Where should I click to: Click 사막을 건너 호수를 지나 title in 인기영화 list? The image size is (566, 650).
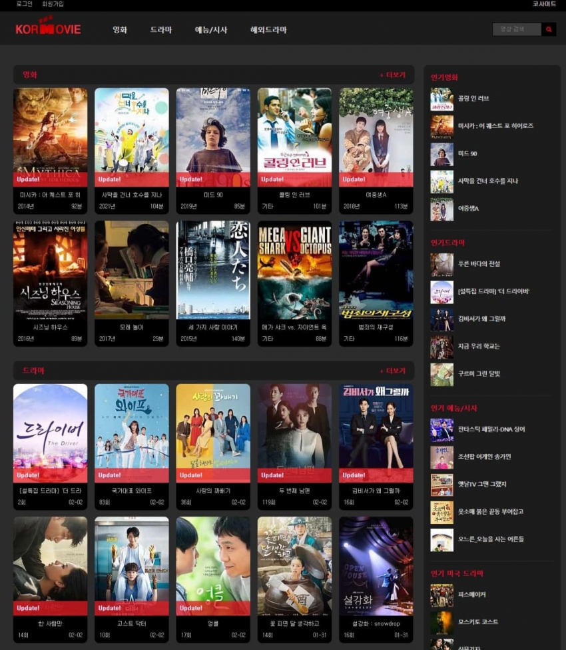pos(487,181)
